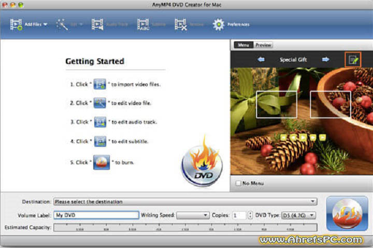Click the Estimated Capacity bar

[x=185, y=227]
